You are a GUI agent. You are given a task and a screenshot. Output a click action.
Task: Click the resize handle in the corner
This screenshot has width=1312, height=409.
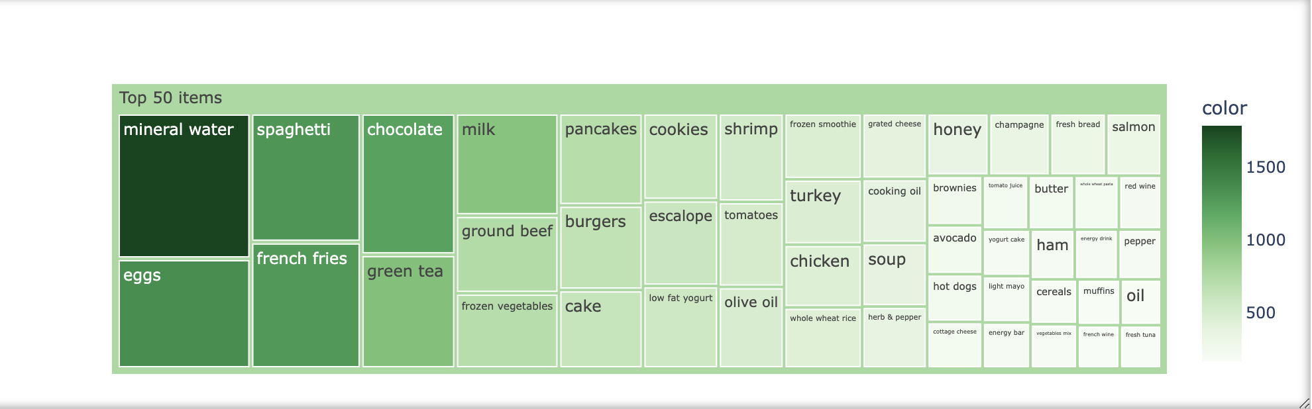[1304, 402]
